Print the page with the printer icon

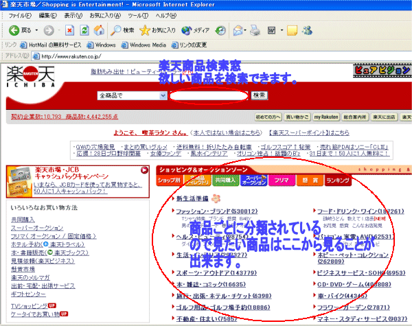(x=255, y=30)
